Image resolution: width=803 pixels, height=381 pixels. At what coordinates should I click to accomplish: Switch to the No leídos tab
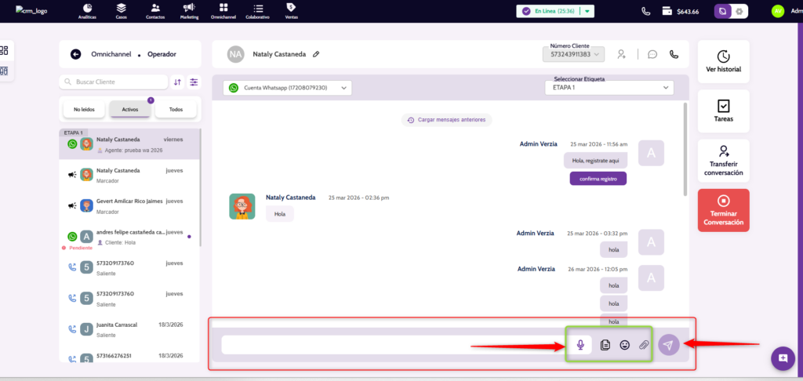pos(83,109)
